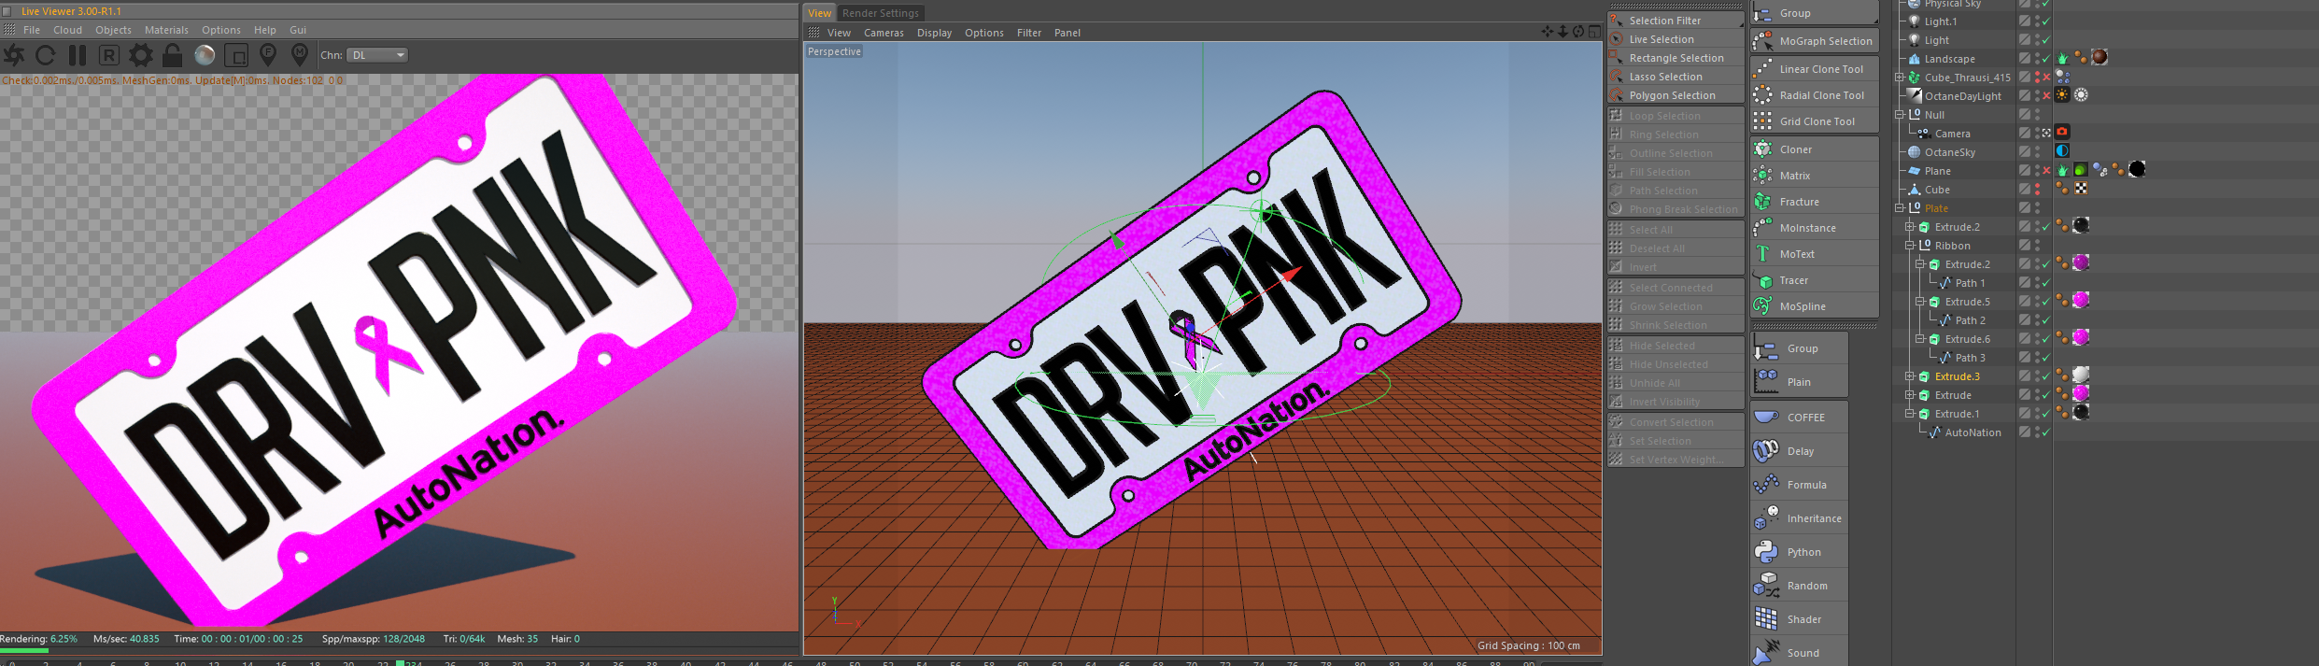Image resolution: width=2319 pixels, height=666 pixels.
Task: Click the toggle active view icon
Action: tap(1594, 32)
